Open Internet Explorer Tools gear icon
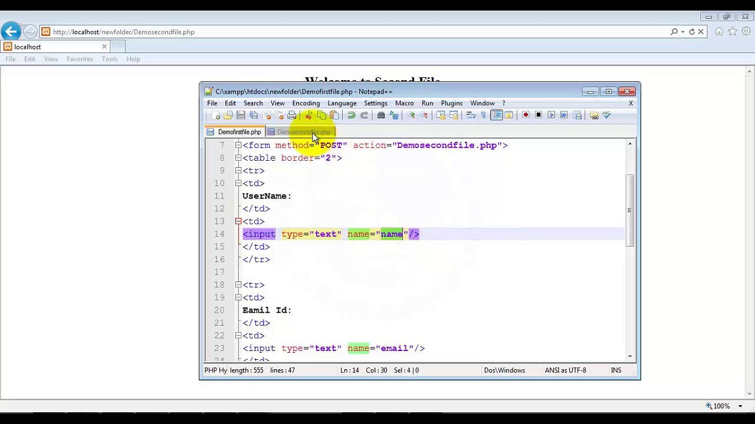755x424 pixels. point(745,32)
